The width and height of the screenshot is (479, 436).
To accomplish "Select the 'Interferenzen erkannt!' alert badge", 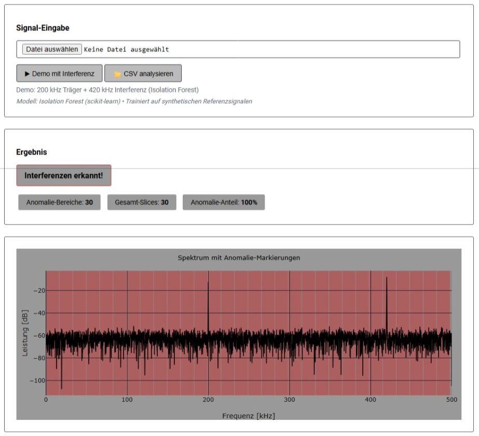I will (64, 176).
